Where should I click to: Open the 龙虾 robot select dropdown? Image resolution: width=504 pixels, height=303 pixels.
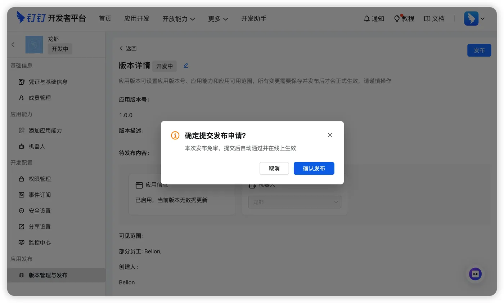coord(295,202)
